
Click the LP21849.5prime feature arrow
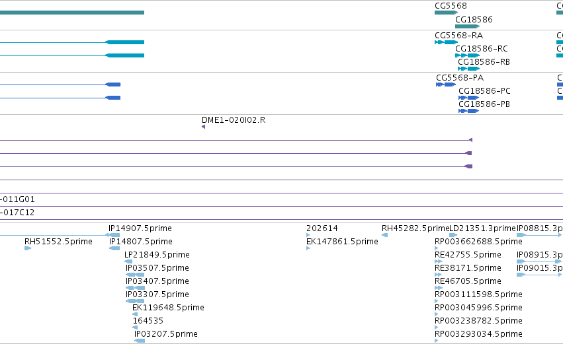tap(128, 261)
